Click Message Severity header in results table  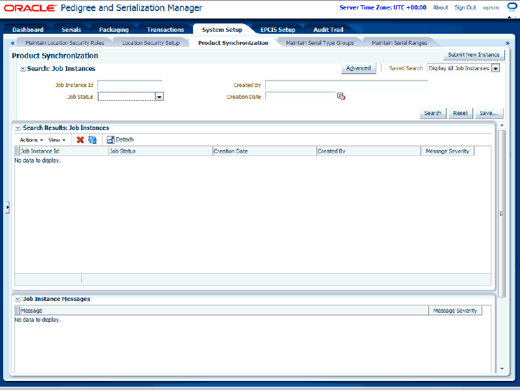(447, 151)
